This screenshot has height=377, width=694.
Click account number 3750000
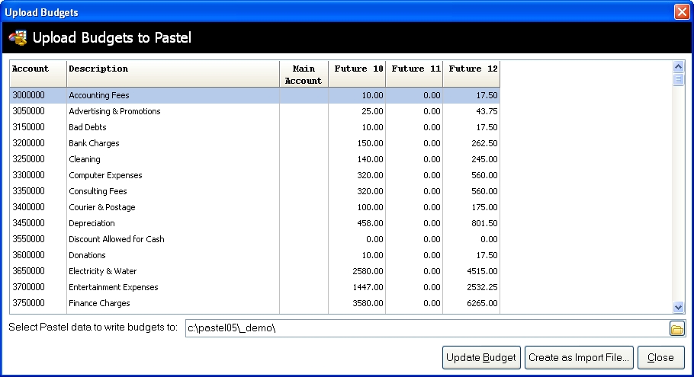pos(28,303)
